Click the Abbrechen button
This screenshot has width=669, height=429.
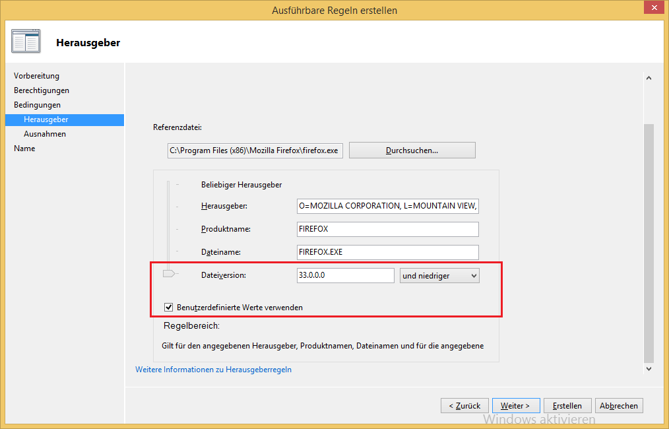pos(619,405)
